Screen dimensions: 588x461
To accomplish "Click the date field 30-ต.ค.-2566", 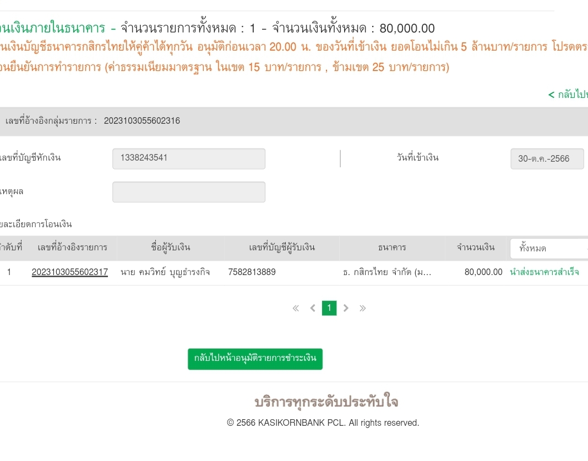I will pyautogui.click(x=547, y=159).
